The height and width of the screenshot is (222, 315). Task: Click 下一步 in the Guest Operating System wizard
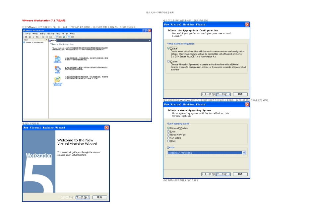(x=223, y=174)
